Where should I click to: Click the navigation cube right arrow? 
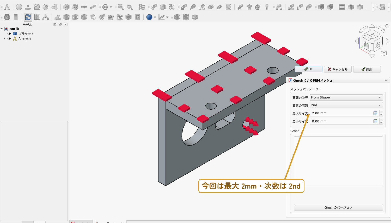coord(388,41)
